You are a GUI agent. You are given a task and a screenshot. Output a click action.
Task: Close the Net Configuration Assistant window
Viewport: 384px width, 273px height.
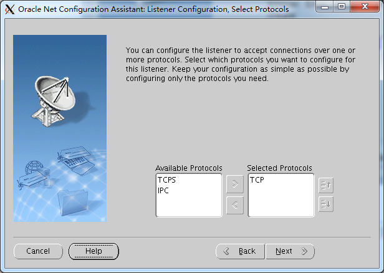click(365, 6)
